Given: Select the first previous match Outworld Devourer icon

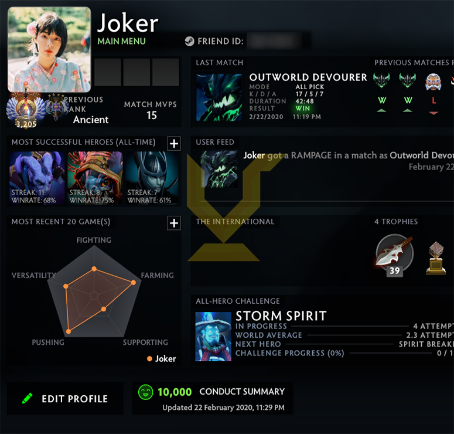Looking at the screenshot, I should click(381, 80).
